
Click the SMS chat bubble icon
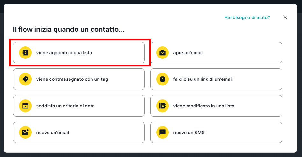[x=162, y=133]
